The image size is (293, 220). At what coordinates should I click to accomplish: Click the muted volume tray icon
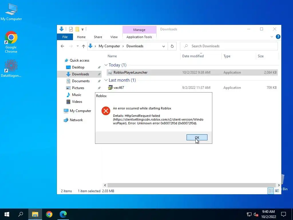pyautogui.click(x=256, y=214)
